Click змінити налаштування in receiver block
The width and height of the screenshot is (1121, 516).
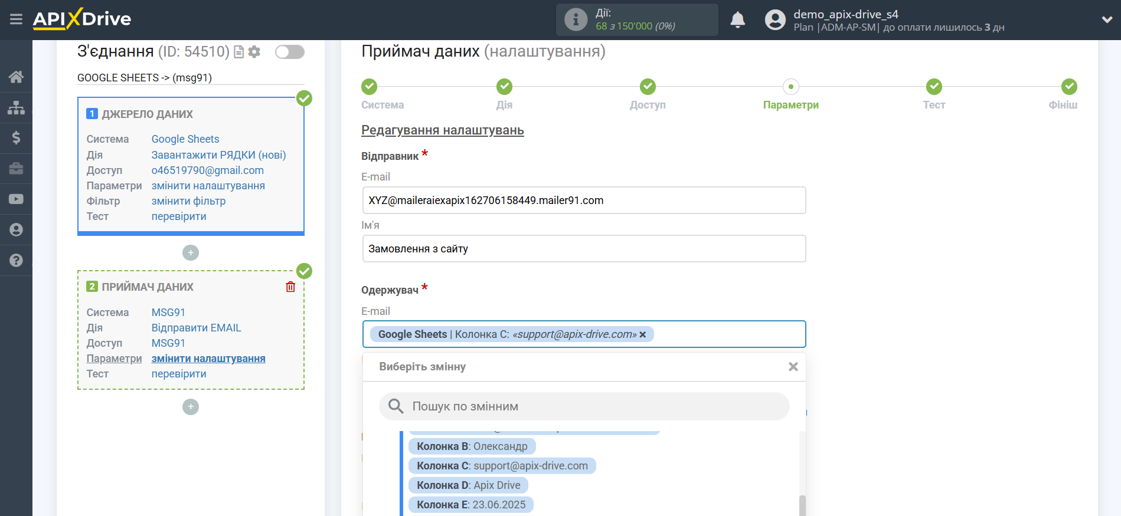tap(208, 359)
